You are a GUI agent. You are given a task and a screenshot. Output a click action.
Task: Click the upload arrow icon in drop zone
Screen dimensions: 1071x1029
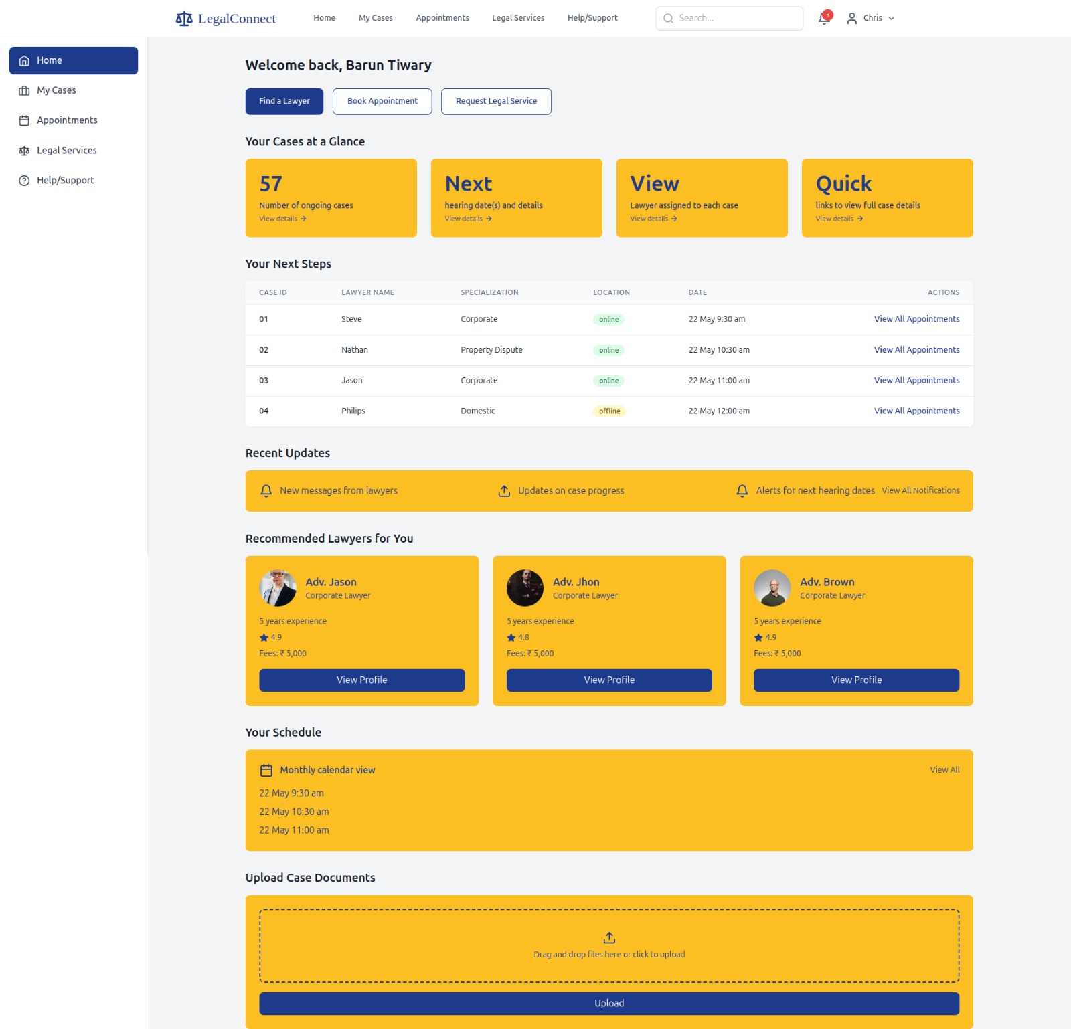point(609,938)
